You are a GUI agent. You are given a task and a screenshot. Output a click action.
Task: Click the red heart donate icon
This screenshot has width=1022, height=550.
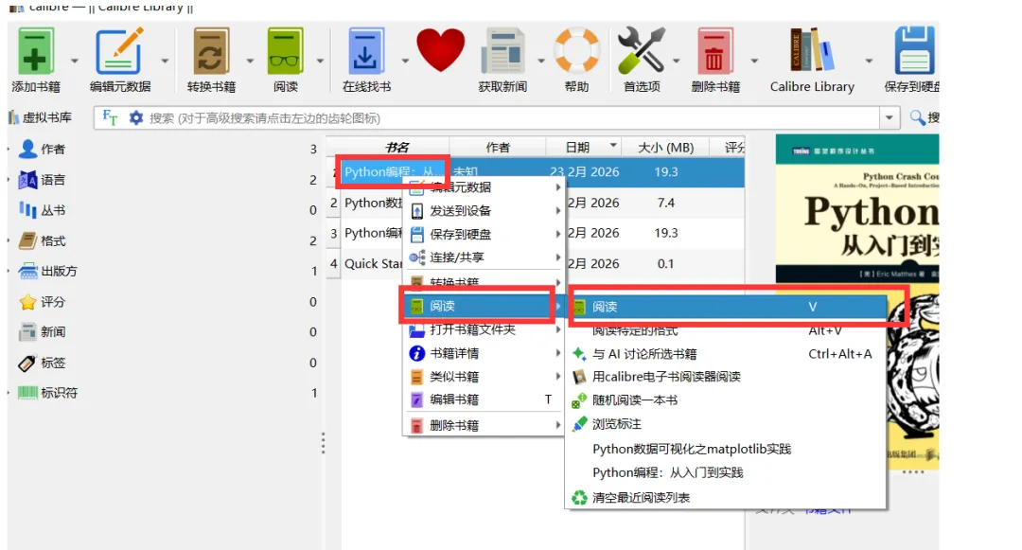tap(441, 49)
